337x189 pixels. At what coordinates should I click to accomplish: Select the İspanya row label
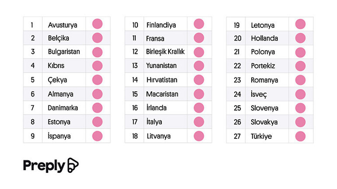point(59,136)
